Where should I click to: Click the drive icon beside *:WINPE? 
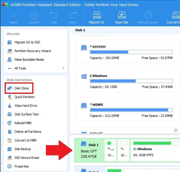[84, 105]
